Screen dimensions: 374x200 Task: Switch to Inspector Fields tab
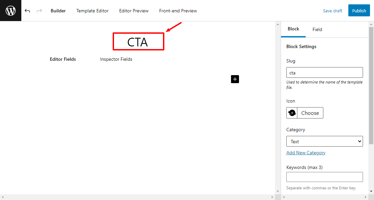coord(116,59)
